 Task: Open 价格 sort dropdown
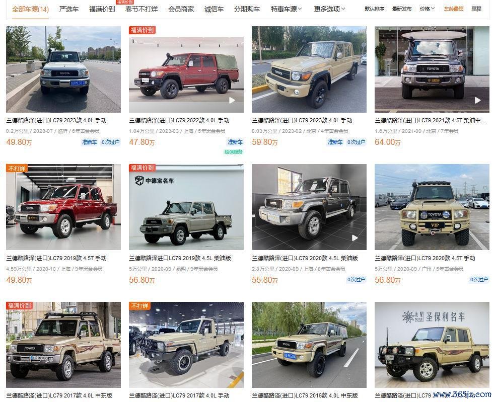click(x=427, y=9)
